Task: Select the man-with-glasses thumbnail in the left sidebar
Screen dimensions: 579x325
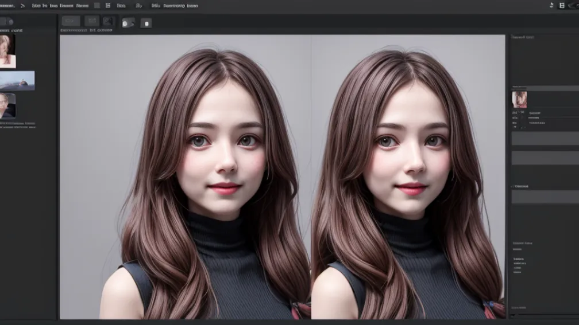Action: pyautogui.click(x=7, y=105)
